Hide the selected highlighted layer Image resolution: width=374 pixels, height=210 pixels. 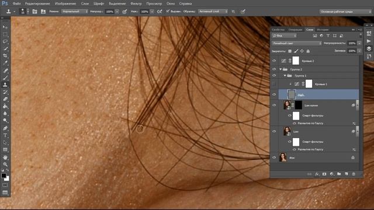click(274, 94)
